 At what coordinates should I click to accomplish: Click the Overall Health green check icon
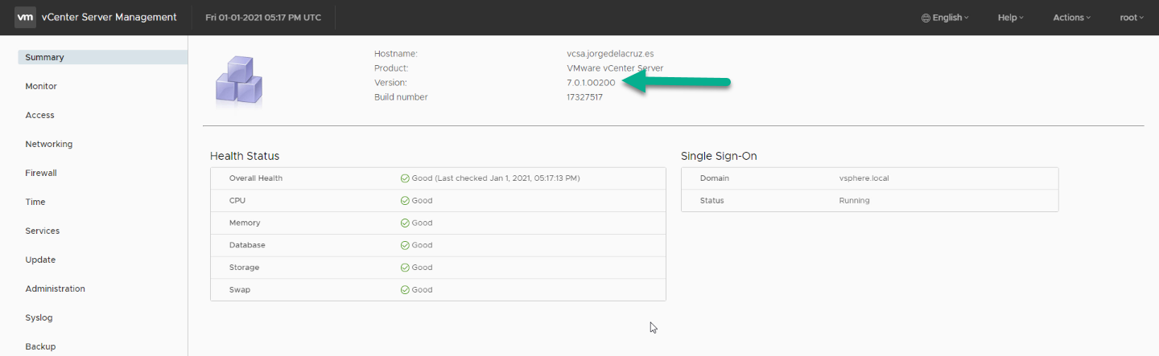405,178
